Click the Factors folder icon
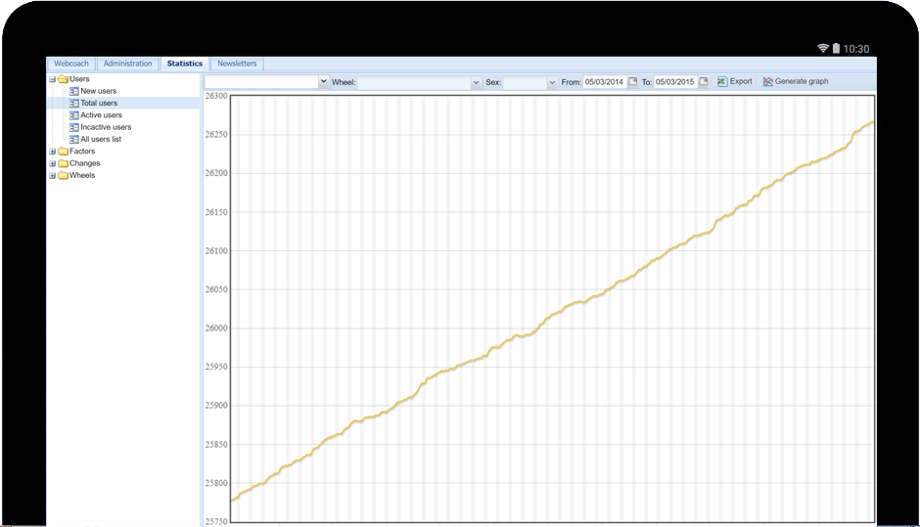 coord(63,152)
